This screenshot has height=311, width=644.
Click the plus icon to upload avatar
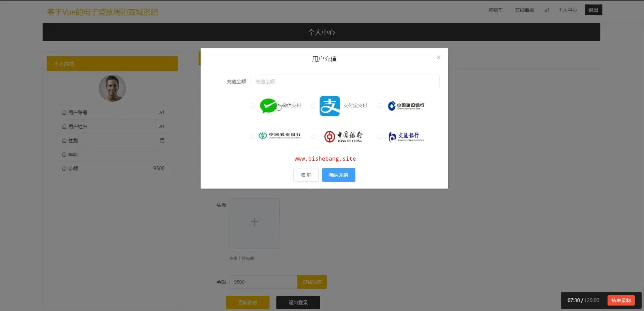[x=255, y=222]
